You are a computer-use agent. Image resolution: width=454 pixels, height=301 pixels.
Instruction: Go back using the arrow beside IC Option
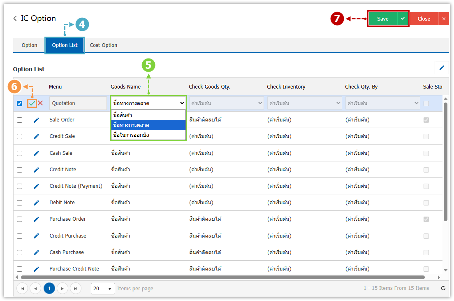[x=15, y=19]
